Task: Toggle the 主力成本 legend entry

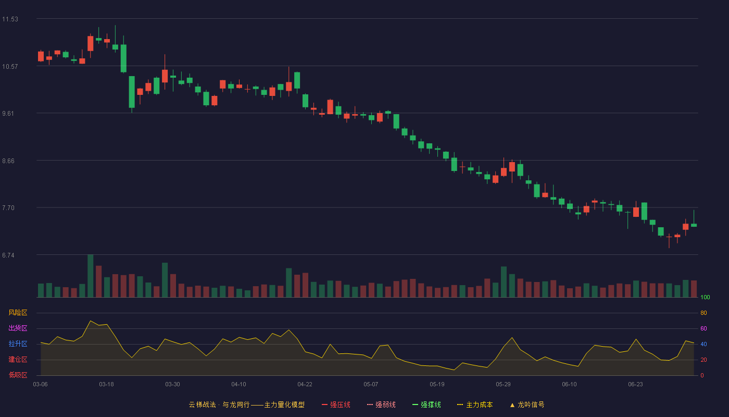Action: coord(475,404)
